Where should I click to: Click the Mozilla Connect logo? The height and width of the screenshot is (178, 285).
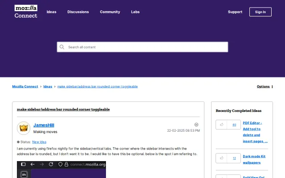(26, 12)
